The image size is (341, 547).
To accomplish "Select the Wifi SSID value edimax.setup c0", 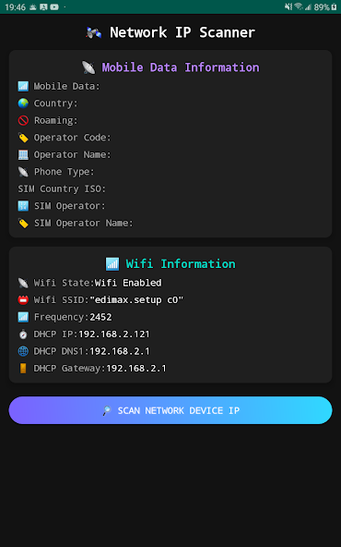I will coord(136,300).
